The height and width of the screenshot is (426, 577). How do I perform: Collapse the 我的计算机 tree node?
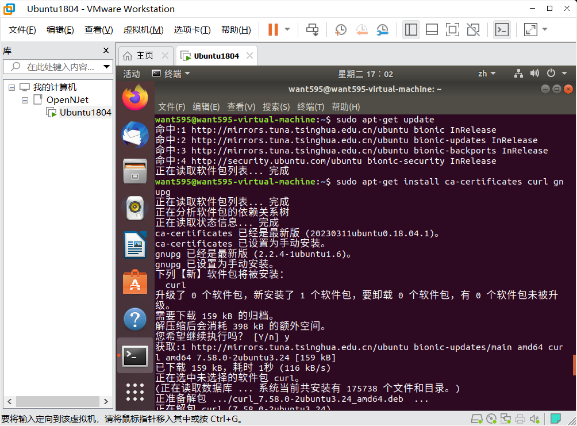11,87
